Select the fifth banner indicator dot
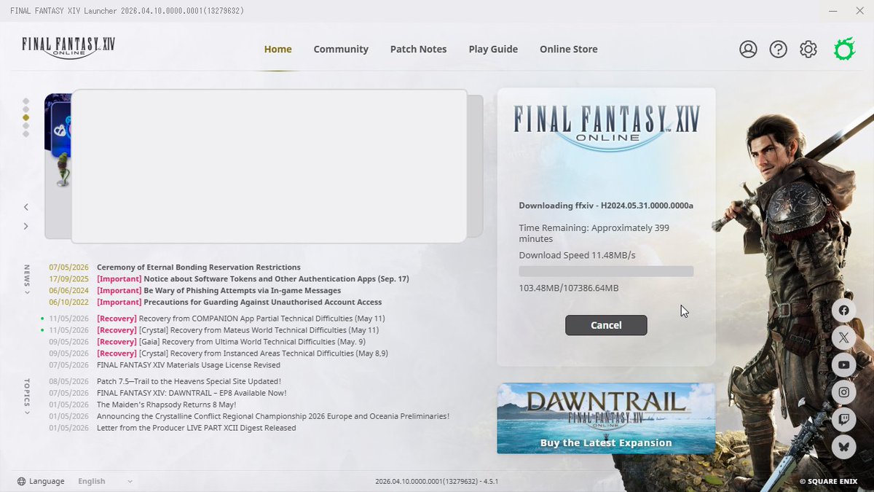The height and width of the screenshot is (492, 874). click(26, 133)
